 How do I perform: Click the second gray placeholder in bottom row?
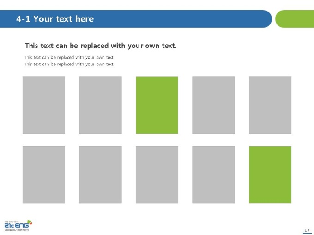tap(100, 175)
